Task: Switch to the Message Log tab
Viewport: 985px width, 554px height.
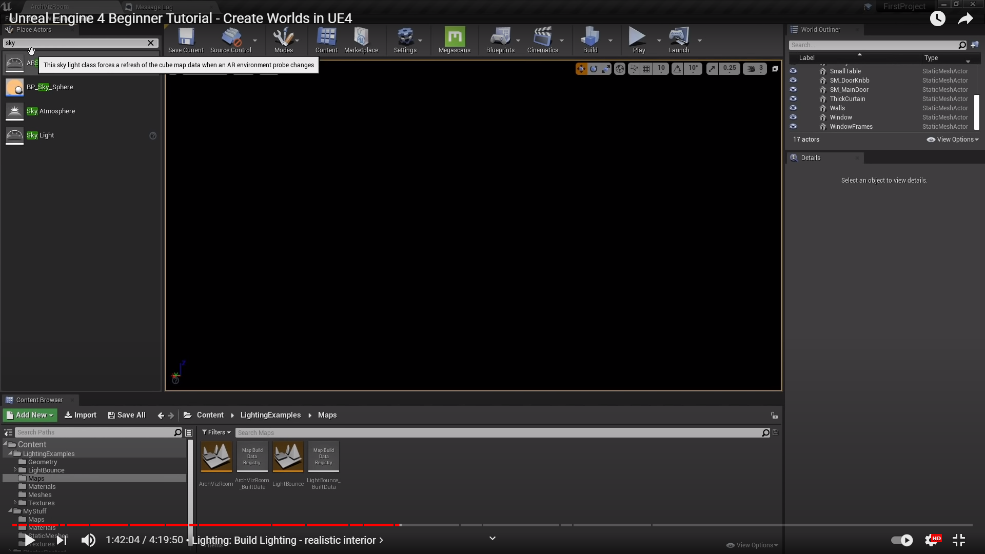Action: pos(154,7)
